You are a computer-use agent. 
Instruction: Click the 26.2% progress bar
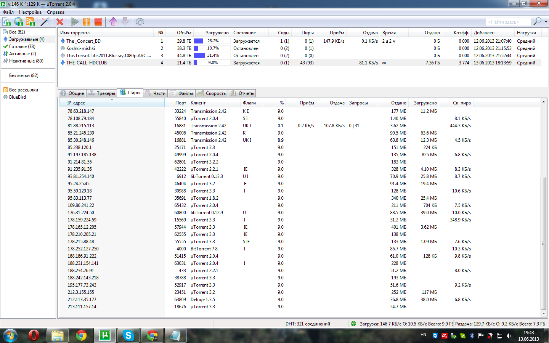point(212,41)
